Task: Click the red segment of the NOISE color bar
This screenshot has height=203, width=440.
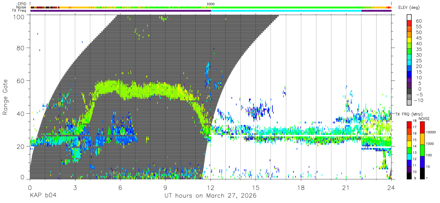Action: (x=422, y=127)
